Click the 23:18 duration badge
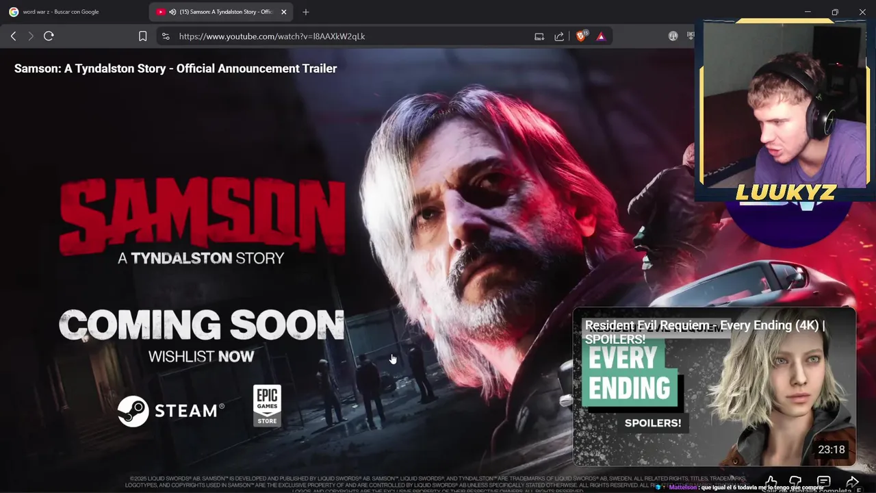Screen dimensions: 876x493 click(832, 450)
